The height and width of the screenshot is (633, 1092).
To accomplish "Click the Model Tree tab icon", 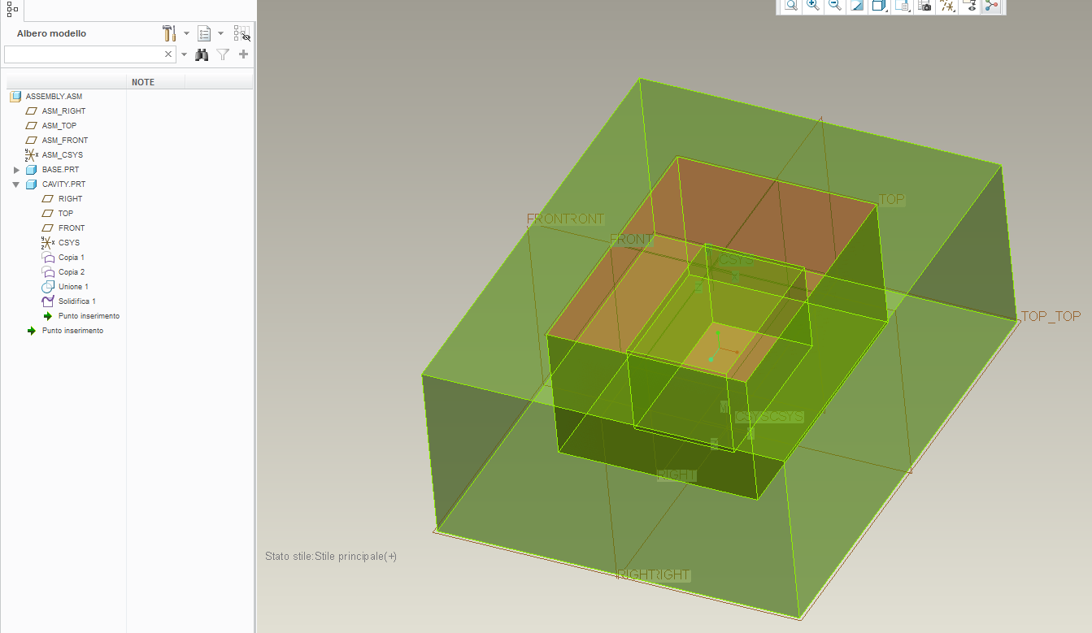I will tap(12, 9).
